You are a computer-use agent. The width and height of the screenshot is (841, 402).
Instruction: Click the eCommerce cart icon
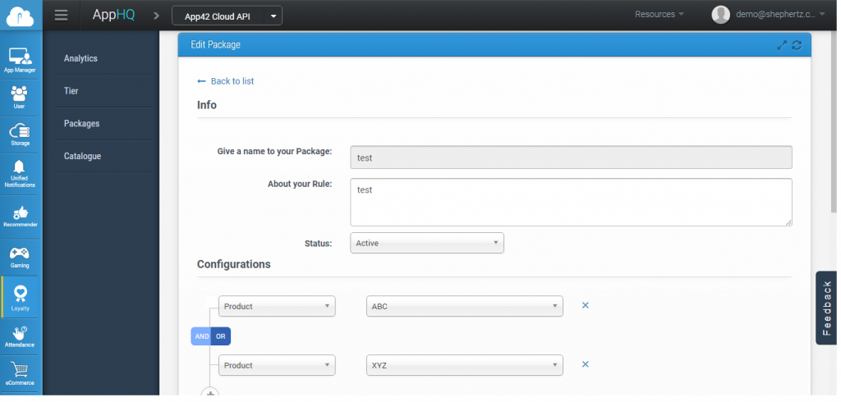[20, 372]
